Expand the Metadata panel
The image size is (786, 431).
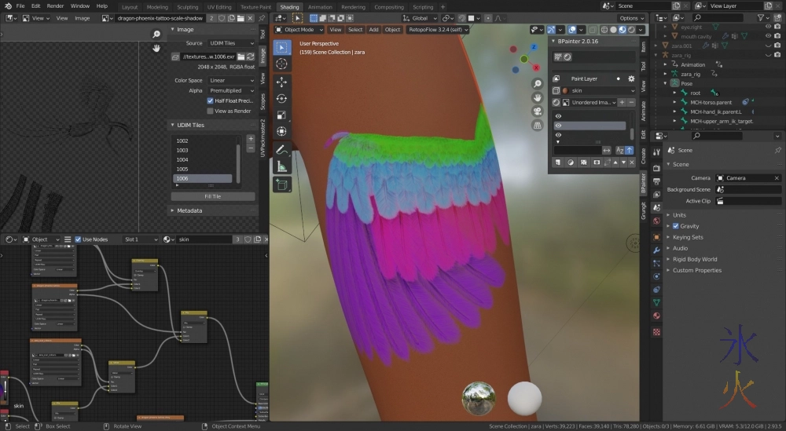tap(189, 210)
